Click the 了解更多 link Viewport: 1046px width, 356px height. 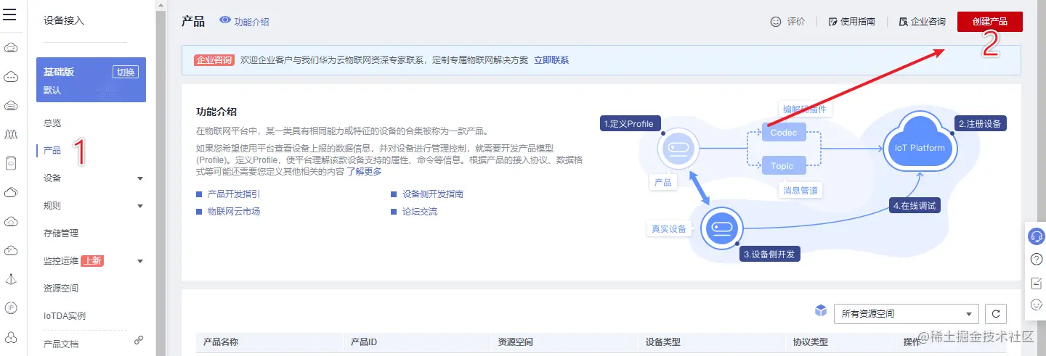364,172
